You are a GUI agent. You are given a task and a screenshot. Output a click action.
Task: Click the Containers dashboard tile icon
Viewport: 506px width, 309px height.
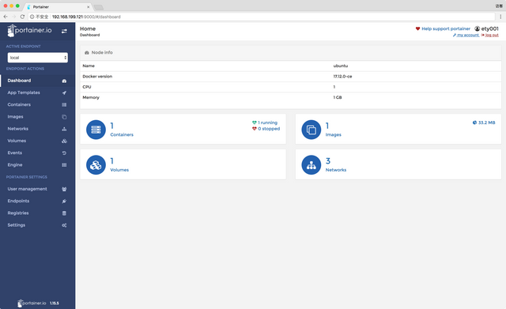(96, 130)
